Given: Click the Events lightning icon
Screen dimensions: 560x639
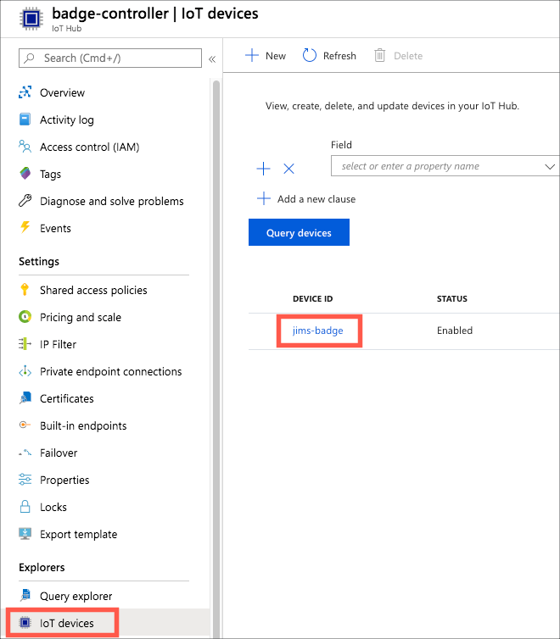Looking at the screenshot, I should (25, 227).
